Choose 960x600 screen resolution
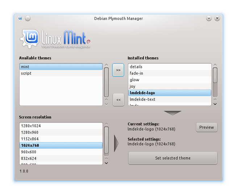The width and height of the screenshot is (237, 195). pos(61,152)
